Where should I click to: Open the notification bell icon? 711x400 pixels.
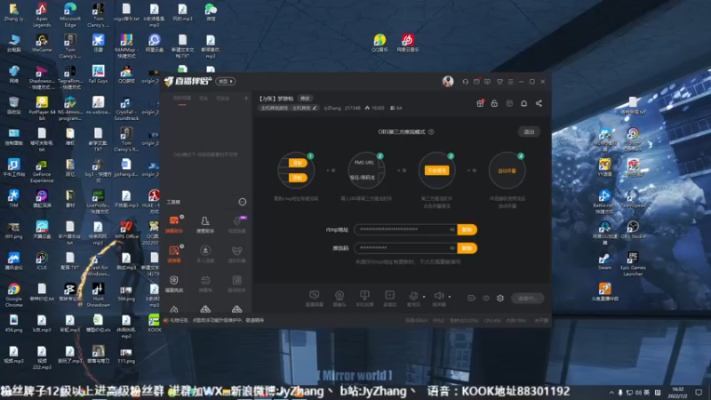point(524,103)
